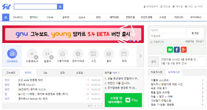
Task: Open the 스킨 map icon
Action: click(x=93, y=54)
